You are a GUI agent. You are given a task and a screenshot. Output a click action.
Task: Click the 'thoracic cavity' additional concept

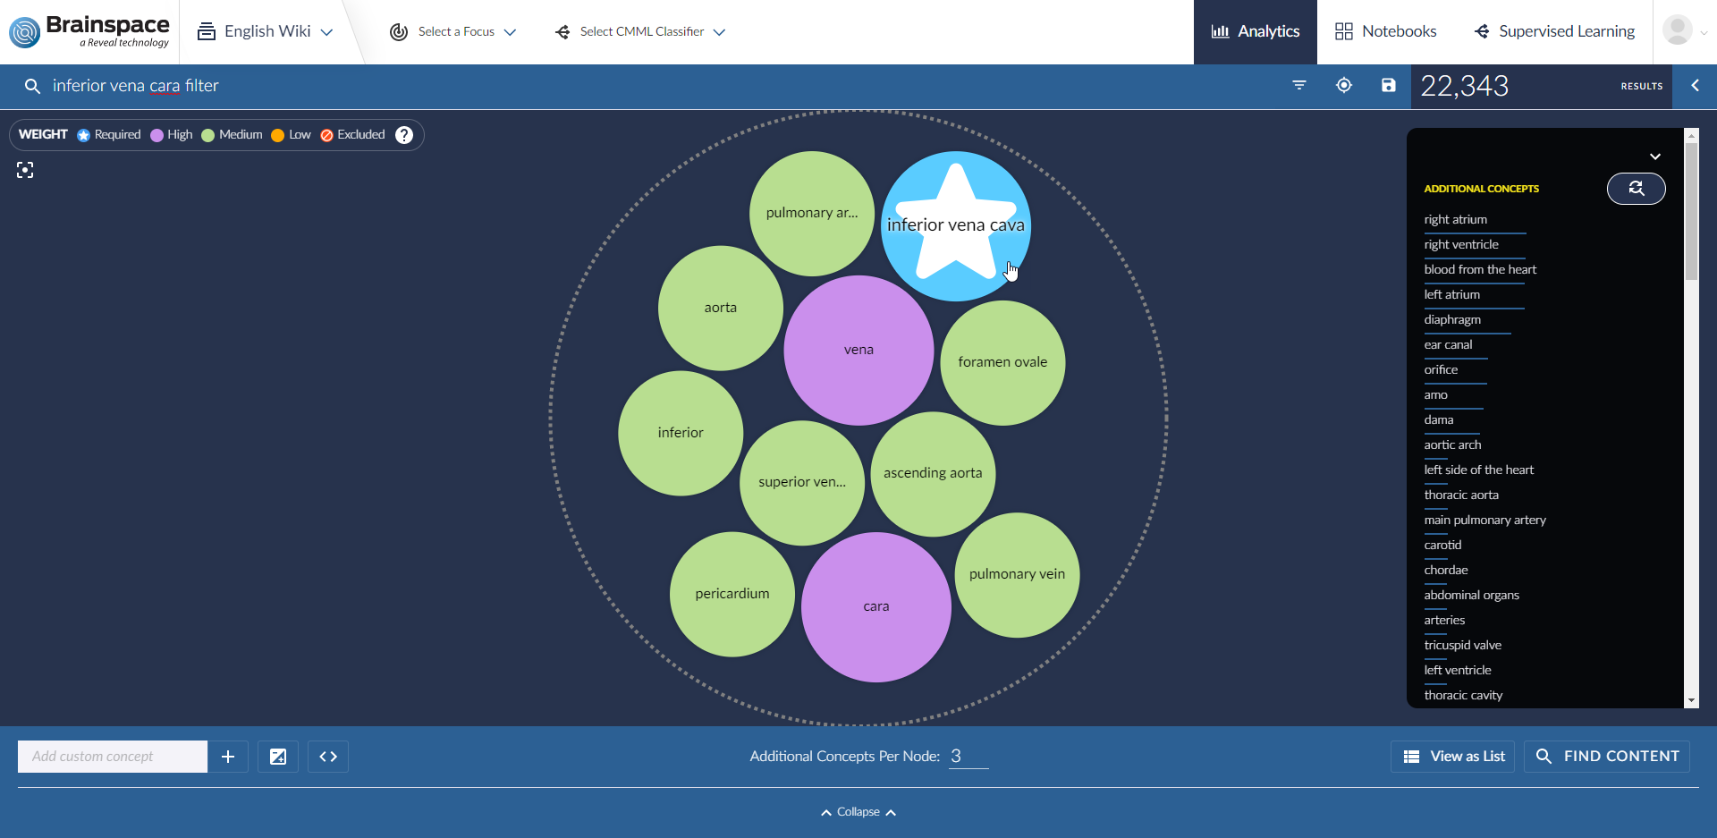[1463, 696]
